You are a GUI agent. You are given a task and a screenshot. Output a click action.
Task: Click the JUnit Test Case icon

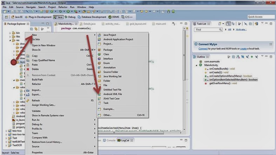point(100,98)
